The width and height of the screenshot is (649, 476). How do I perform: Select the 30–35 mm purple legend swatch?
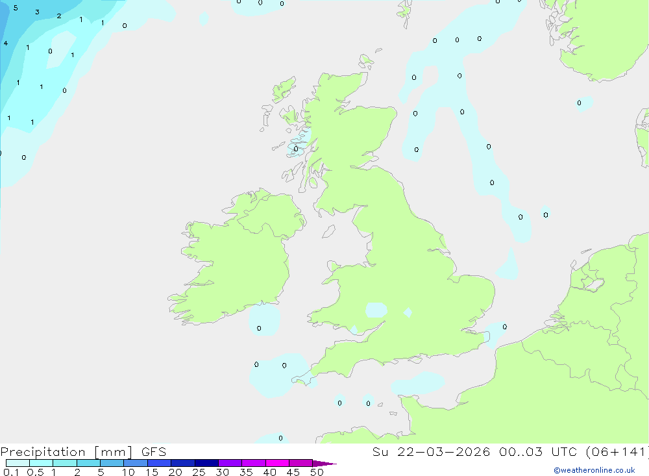(230, 463)
